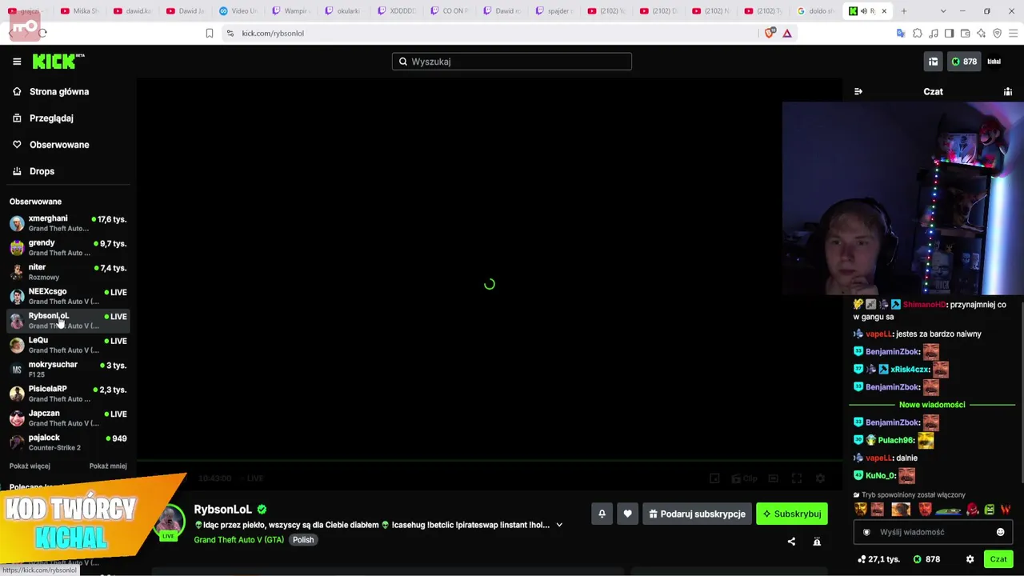The height and width of the screenshot is (576, 1024).
Task: Open the Leo AI sparkle icon
Action: coord(981,33)
